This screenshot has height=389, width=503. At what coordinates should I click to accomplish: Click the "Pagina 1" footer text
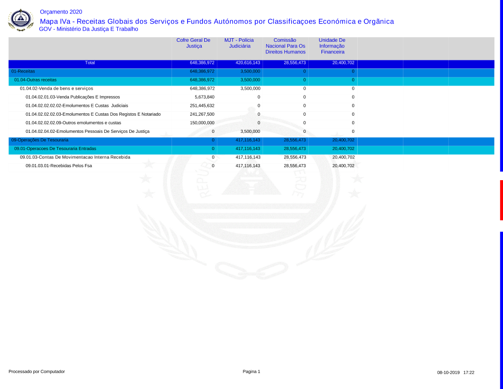(251, 372)
